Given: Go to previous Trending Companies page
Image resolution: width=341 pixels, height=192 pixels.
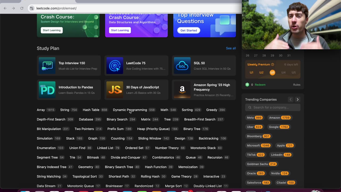Looking at the screenshot, I should 291,99.
